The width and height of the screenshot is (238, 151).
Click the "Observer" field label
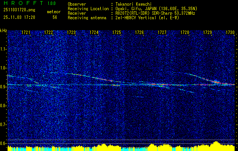[77, 4]
